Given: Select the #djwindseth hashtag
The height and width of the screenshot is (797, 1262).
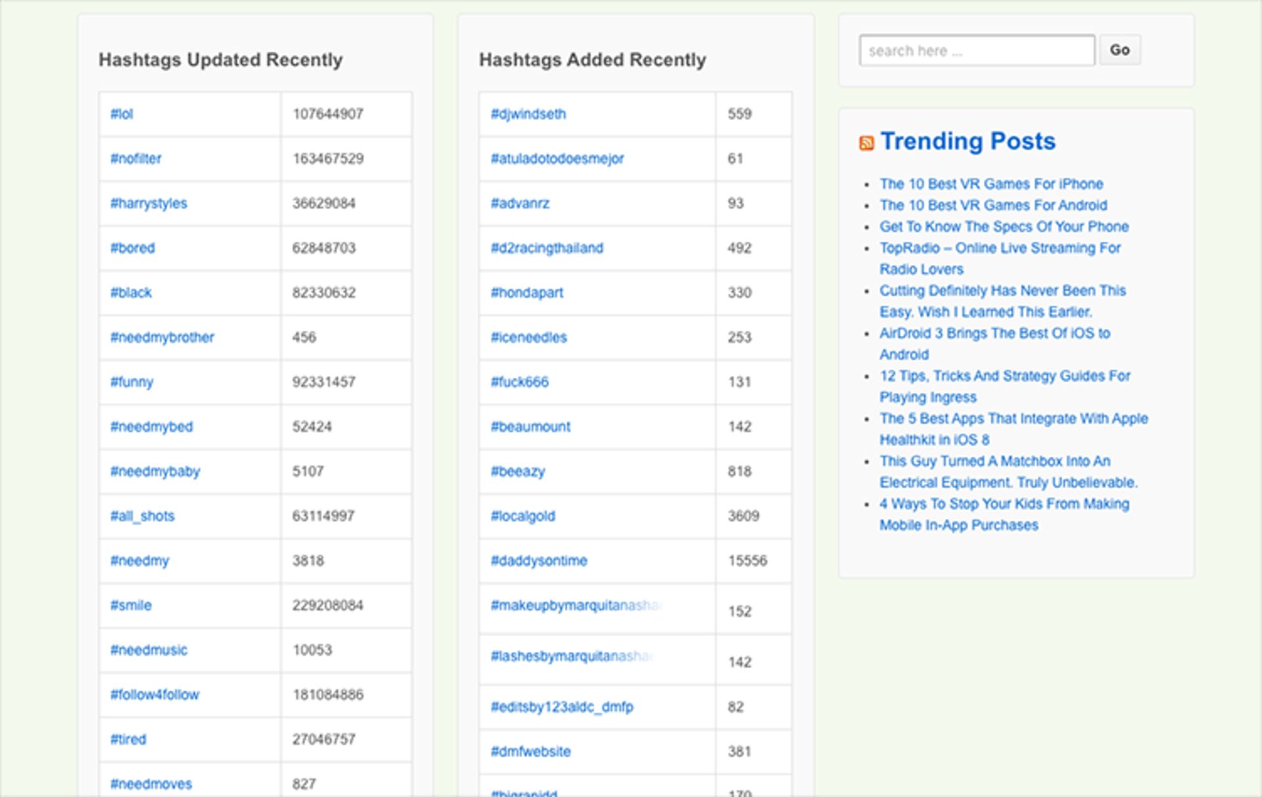Looking at the screenshot, I should 529,114.
